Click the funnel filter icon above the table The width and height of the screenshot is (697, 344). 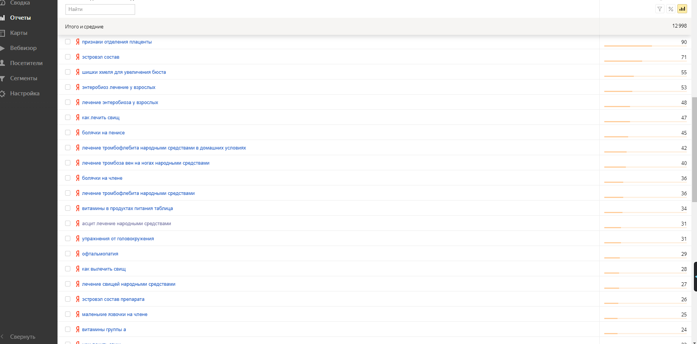click(x=660, y=9)
